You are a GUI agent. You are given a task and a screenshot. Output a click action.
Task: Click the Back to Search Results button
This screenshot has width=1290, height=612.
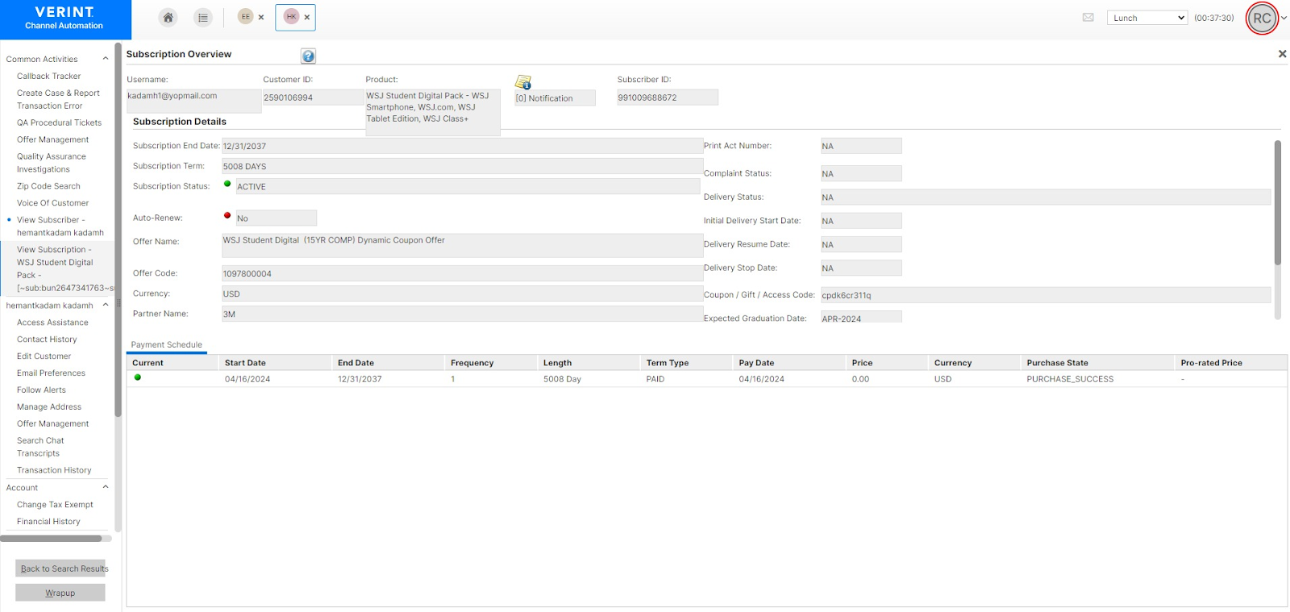pos(60,568)
